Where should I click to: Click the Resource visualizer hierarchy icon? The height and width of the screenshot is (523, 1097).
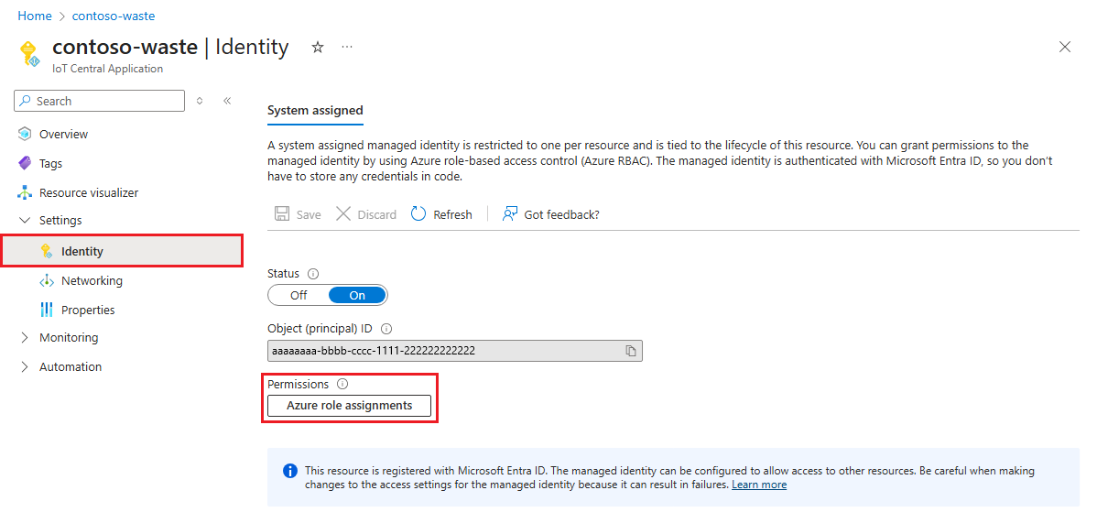[26, 192]
